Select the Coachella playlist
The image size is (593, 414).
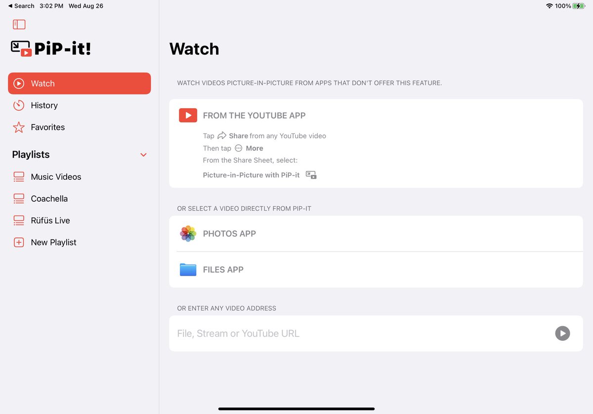tap(49, 199)
